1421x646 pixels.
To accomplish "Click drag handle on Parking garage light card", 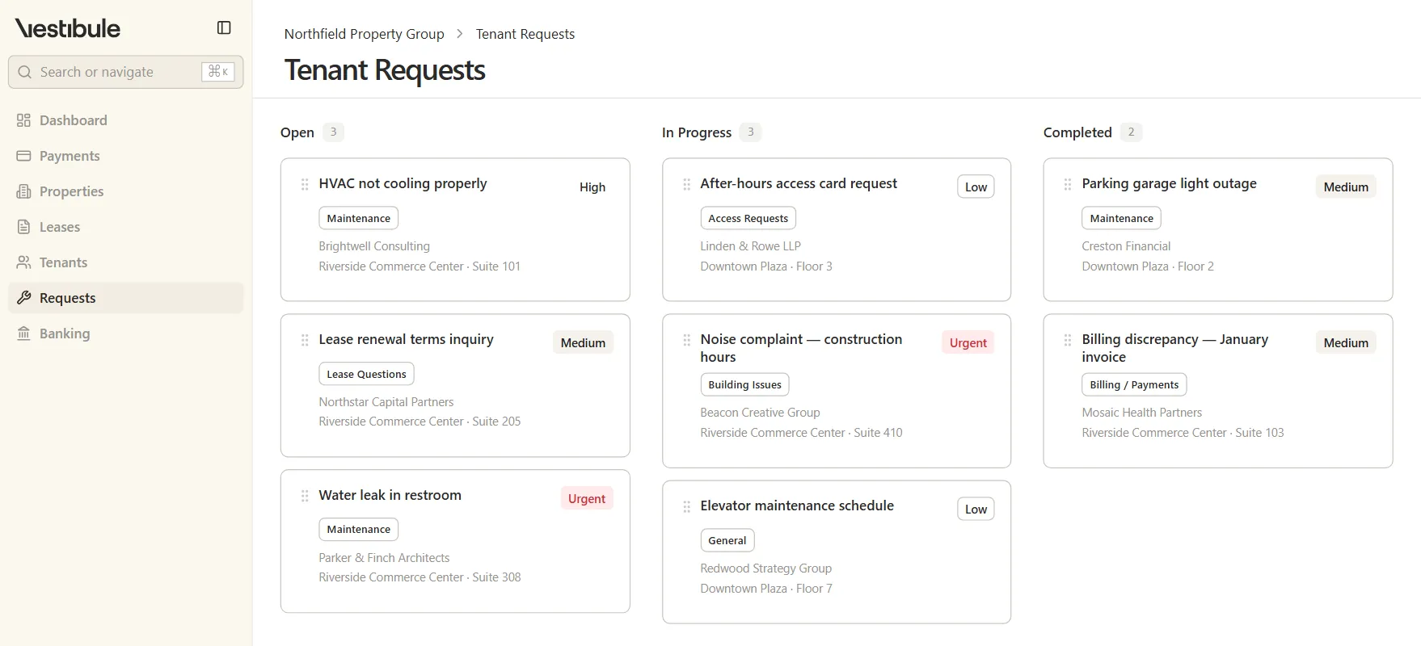I will pyautogui.click(x=1068, y=184).
